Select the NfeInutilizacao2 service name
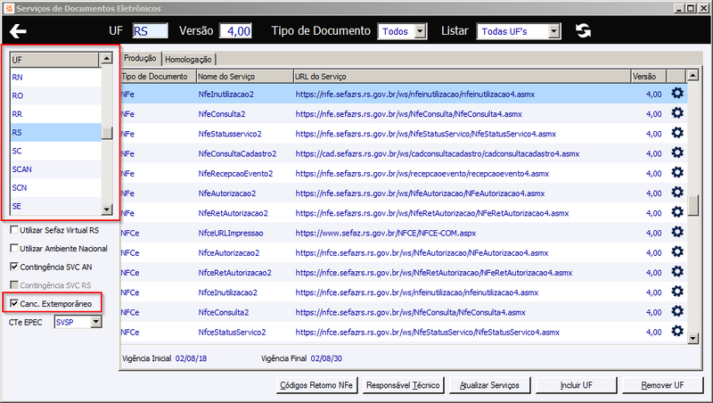The height and width of the screenshot is (403, 713). click(226, 95)
